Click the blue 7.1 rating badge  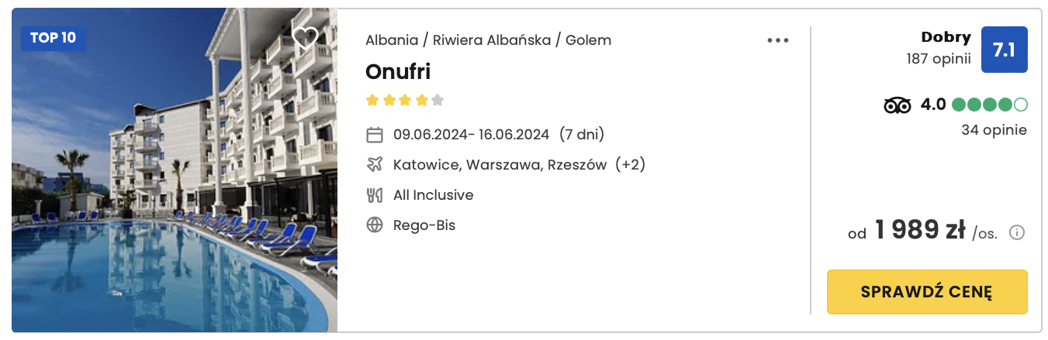pos(1004,50)
